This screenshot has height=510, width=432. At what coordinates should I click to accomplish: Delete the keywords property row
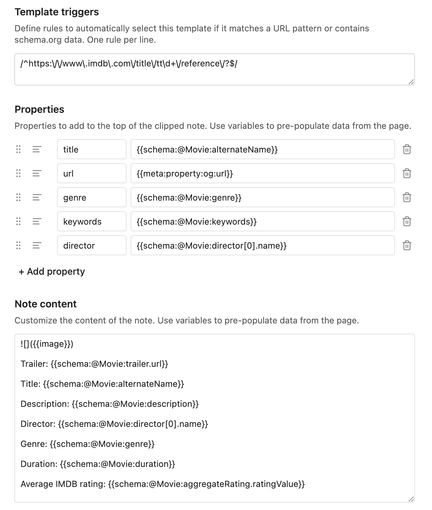click(407, 222)
